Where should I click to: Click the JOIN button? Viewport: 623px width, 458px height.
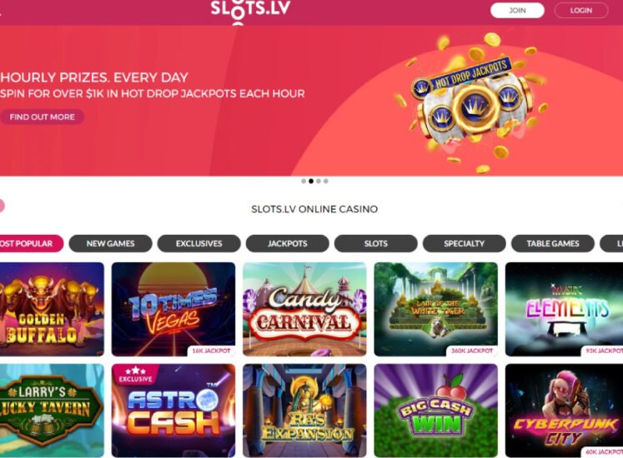(x=517, y=10)
